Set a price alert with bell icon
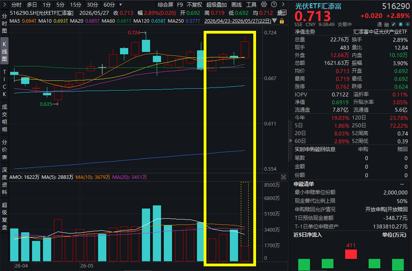 400,25
